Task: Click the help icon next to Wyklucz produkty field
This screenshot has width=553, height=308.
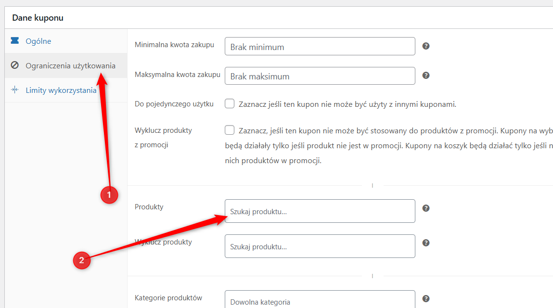Action: coord(425,243)
